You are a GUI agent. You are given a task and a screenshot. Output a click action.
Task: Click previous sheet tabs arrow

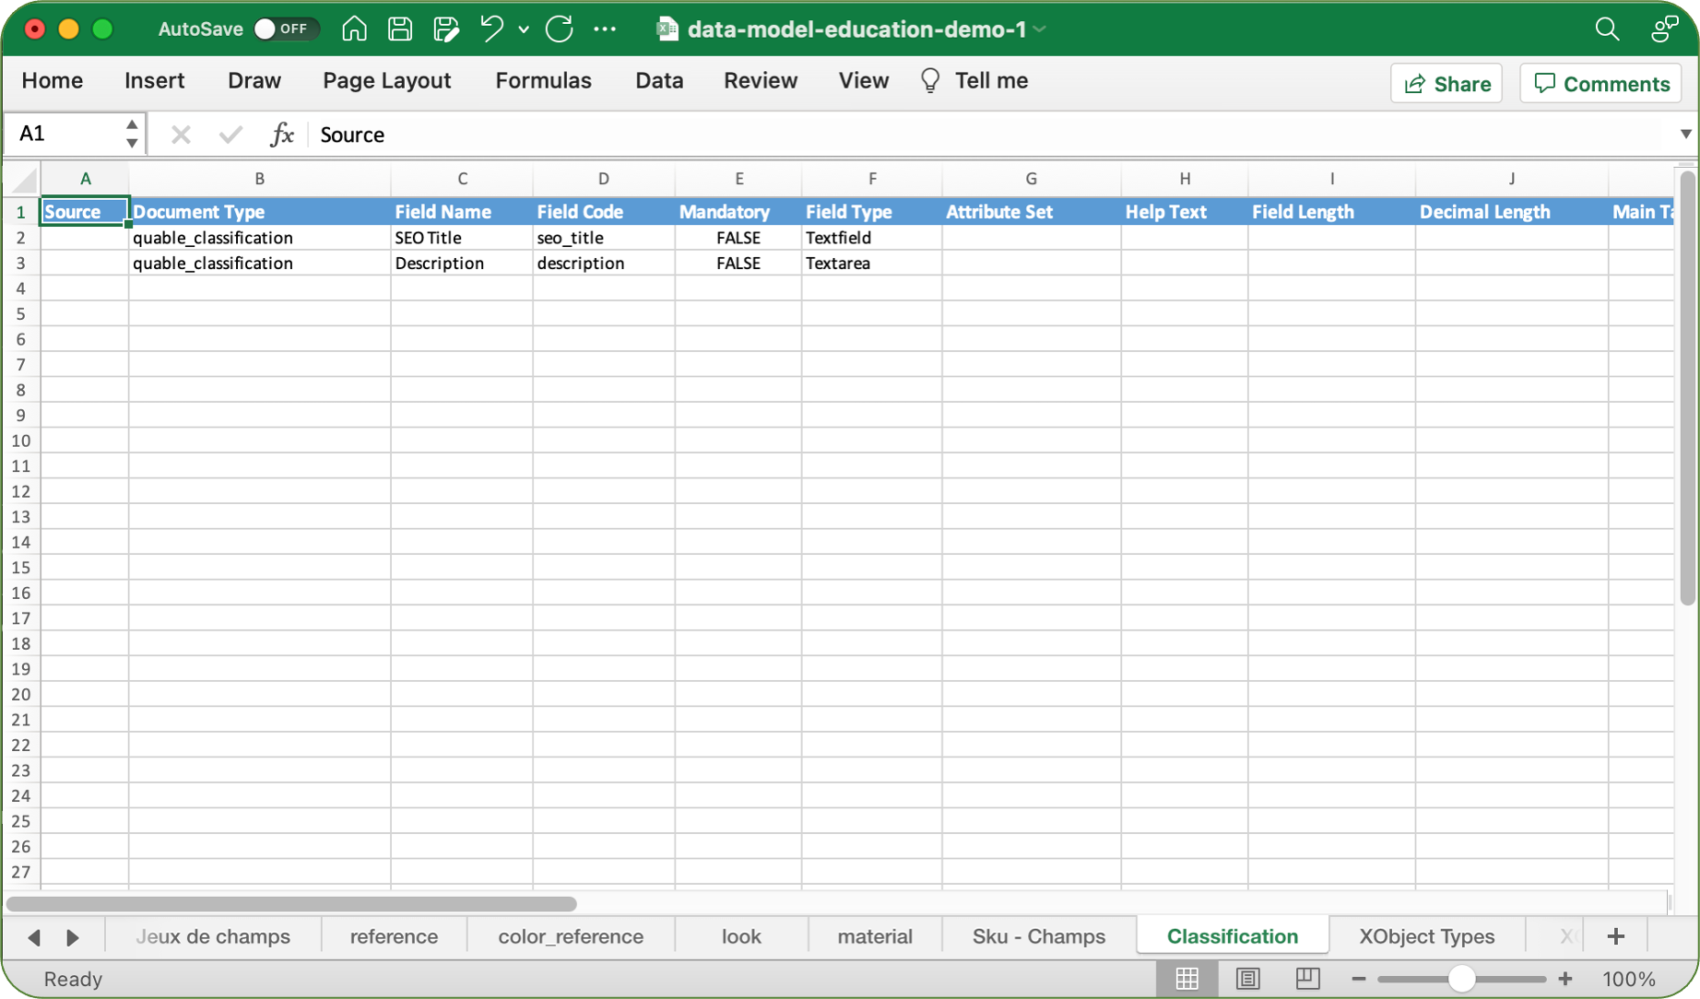[34, 937]
